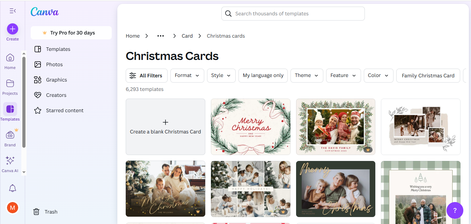The image size is (471, 224).
Task: Open your account menu via the M avatar
Action: click(x=12, y=208)
